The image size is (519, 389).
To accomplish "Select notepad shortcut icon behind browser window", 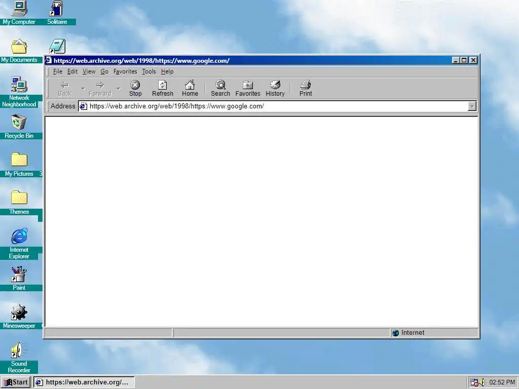I will [x=58, y=46].
